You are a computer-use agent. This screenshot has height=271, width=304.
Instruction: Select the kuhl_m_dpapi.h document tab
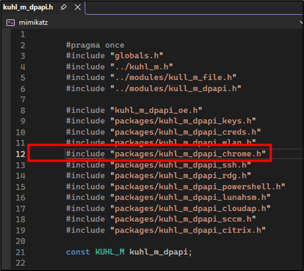(28, 7)
